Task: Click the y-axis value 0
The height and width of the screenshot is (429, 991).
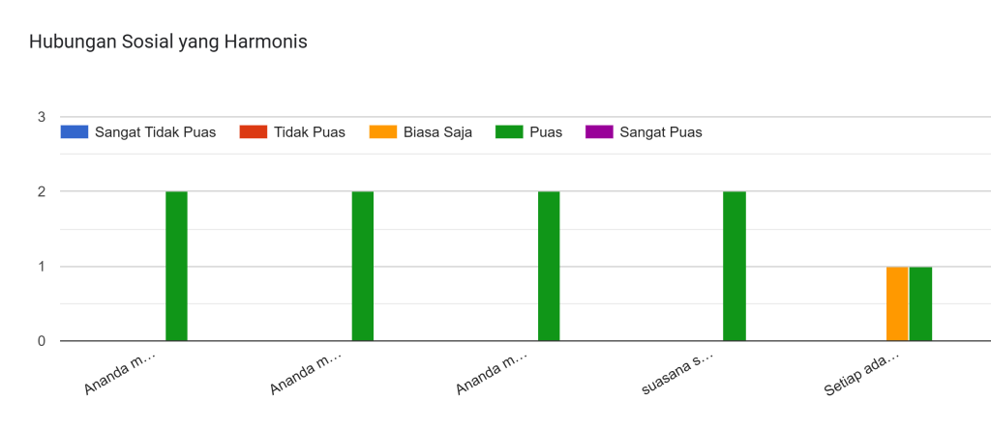Action: (x=42, y=341)
